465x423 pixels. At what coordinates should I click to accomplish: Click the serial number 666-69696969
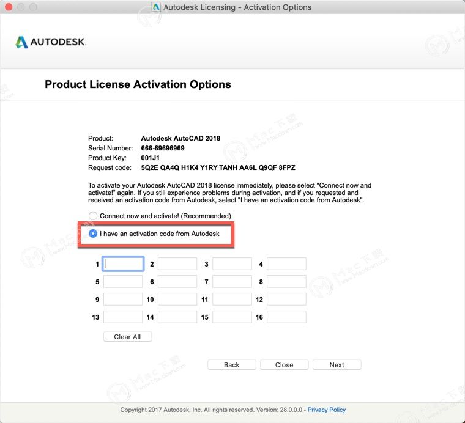coord(163,148)
